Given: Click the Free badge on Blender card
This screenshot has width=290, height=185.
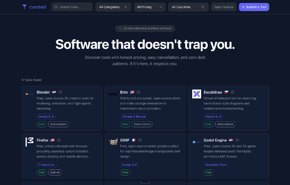Looking at the screenshot, I should click(x=41, y=124).
